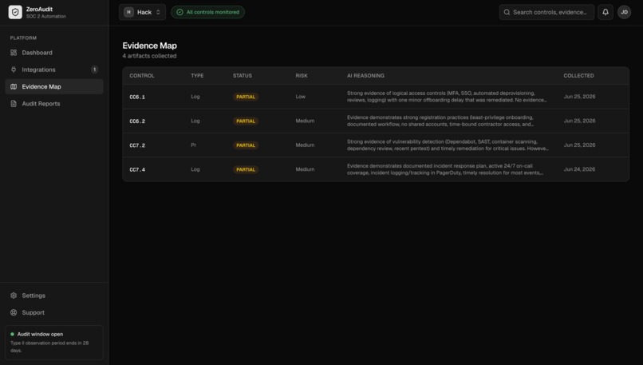
Task: Sort by CONTROL column header
Action: tap(142, 76)
